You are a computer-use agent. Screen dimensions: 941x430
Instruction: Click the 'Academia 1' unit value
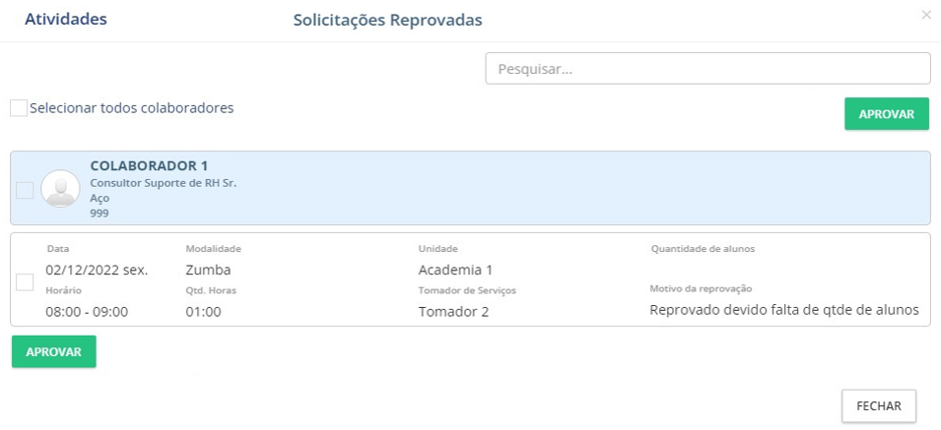(455, 270)
